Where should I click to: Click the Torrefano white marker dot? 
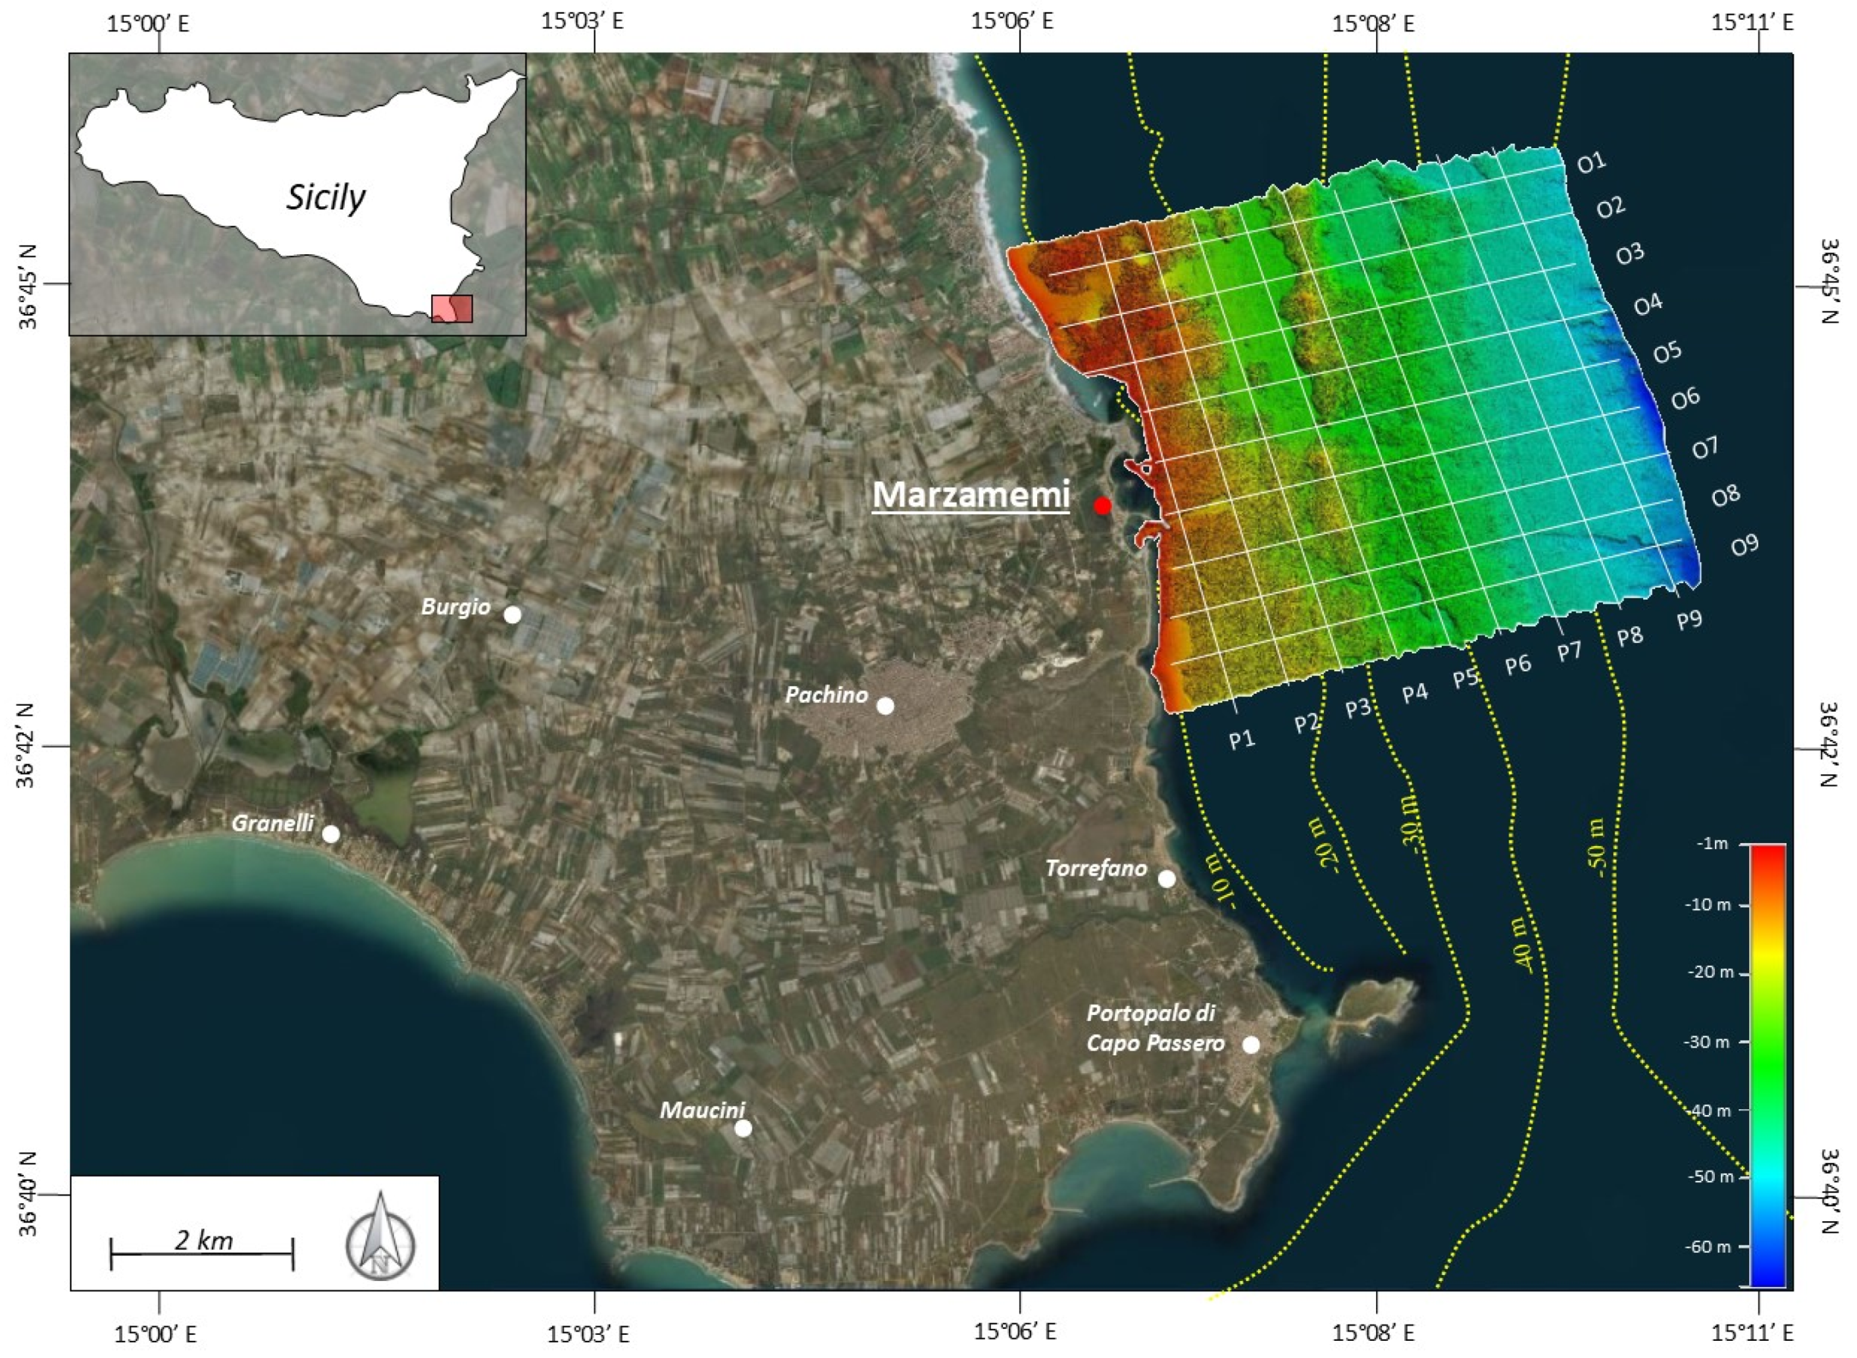coord(1167,879)
